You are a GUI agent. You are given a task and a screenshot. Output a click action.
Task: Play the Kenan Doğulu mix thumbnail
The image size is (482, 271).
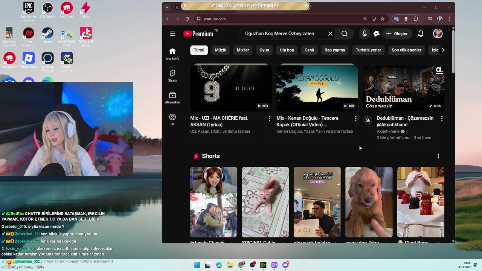(317, 88)
